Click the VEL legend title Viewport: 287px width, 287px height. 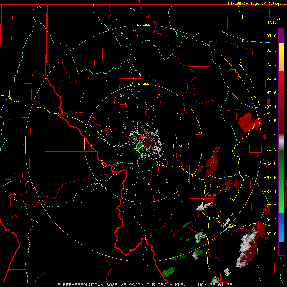point(280,19)
